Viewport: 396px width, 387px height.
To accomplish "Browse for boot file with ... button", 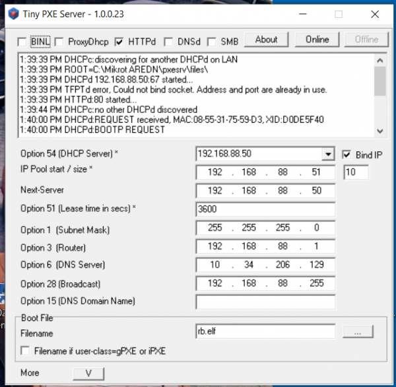I will point(358,332).
